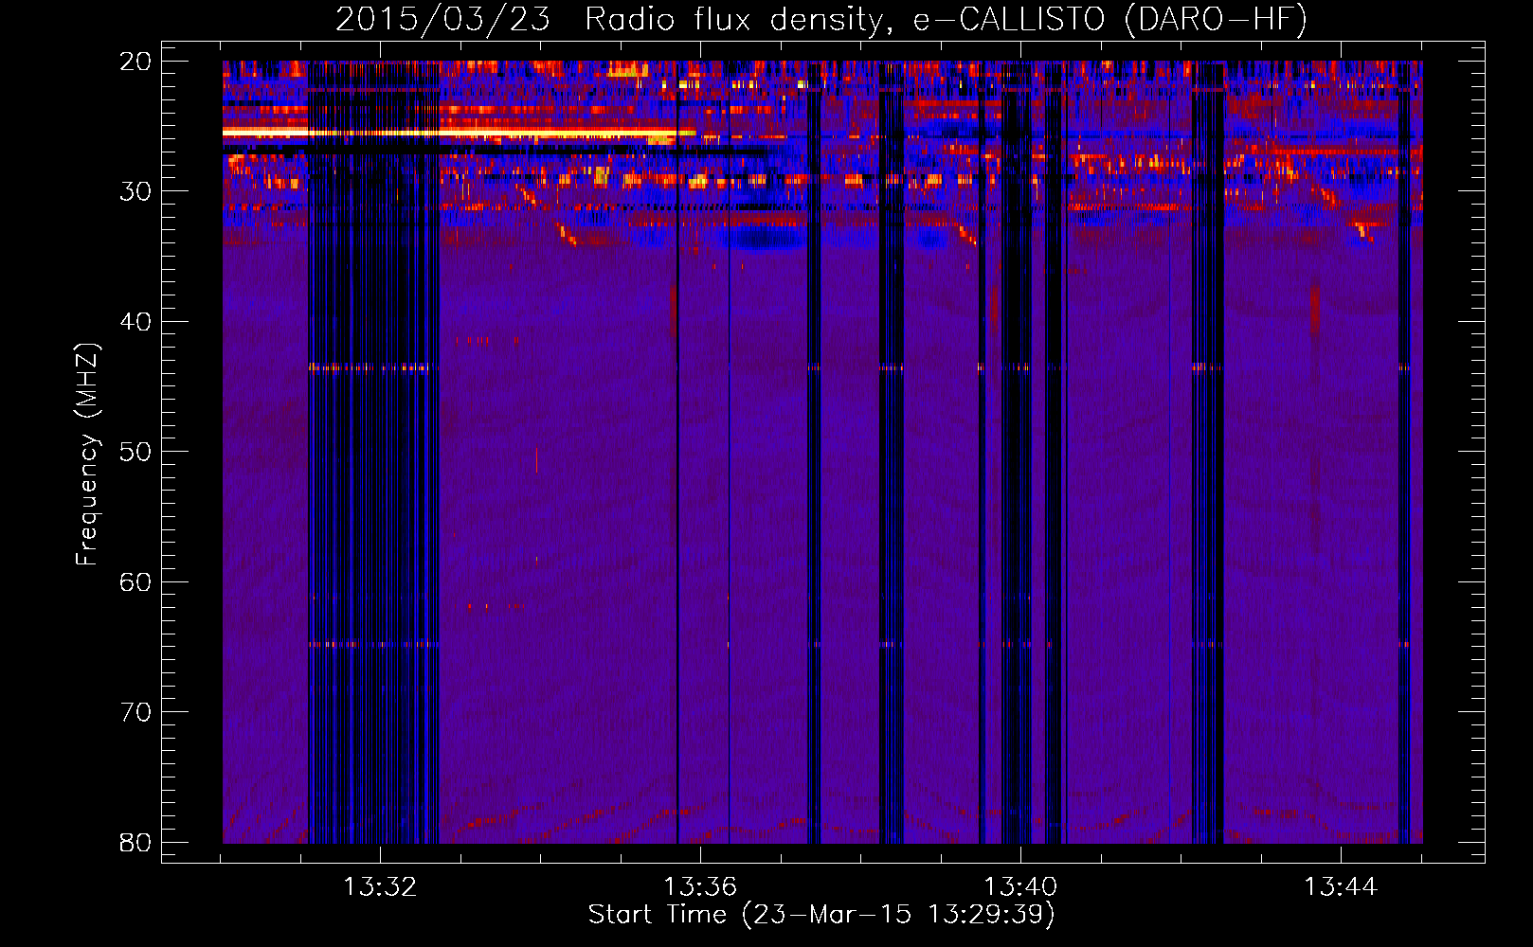Click the frequency tick label '50'
The width and height of the screenshot is (1533, 947).
pos(135,452)
